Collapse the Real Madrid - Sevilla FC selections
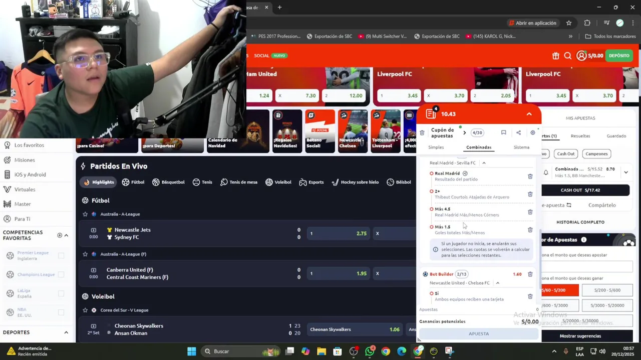 tap(484, 163)
